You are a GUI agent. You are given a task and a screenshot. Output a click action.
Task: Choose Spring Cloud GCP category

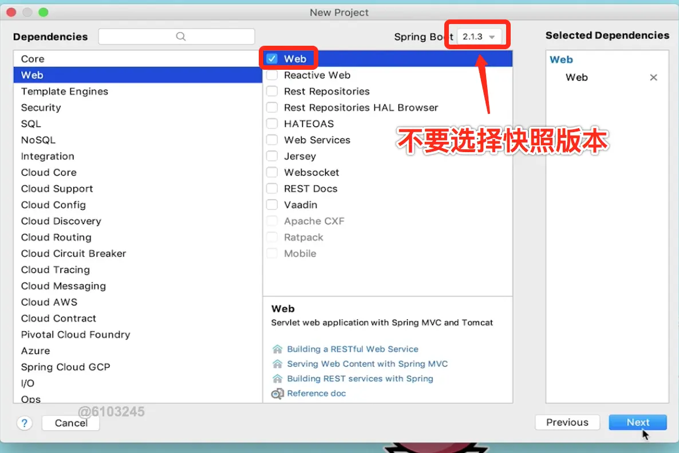pos(138,367)
